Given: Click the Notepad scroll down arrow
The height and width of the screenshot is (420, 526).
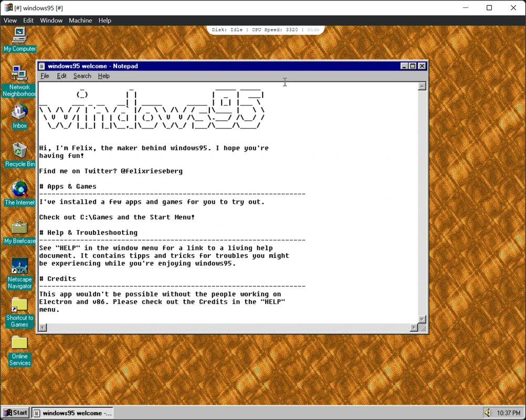Looking at the screenshot, I should (x=422, y=319).
